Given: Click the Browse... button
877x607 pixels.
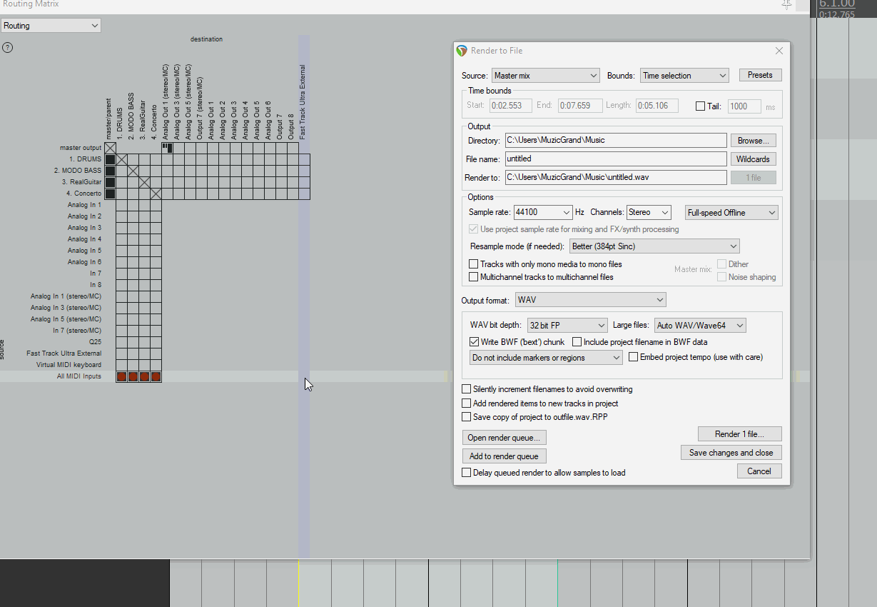Looking at the screenshot, I should pyautogui.click(x=753, y=141).
